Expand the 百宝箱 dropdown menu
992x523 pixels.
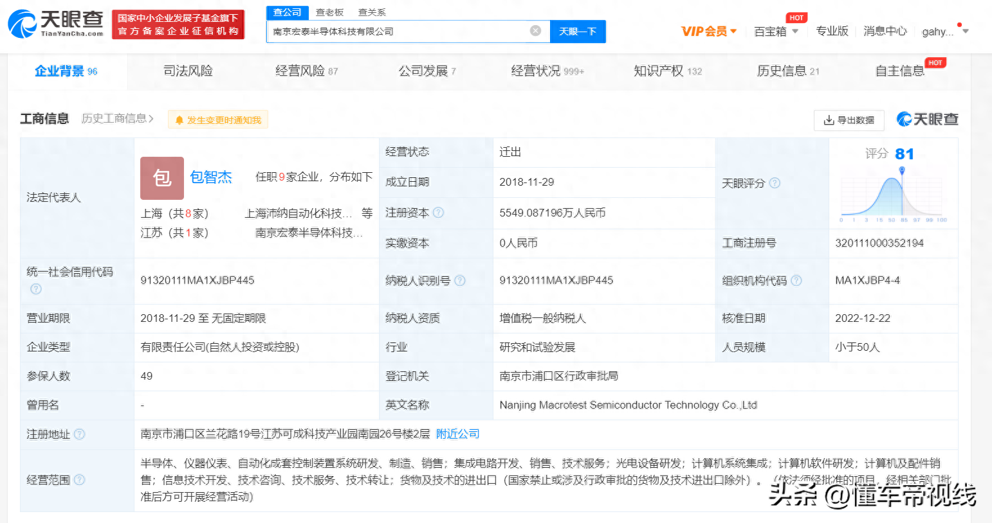[x=776, y=31]
